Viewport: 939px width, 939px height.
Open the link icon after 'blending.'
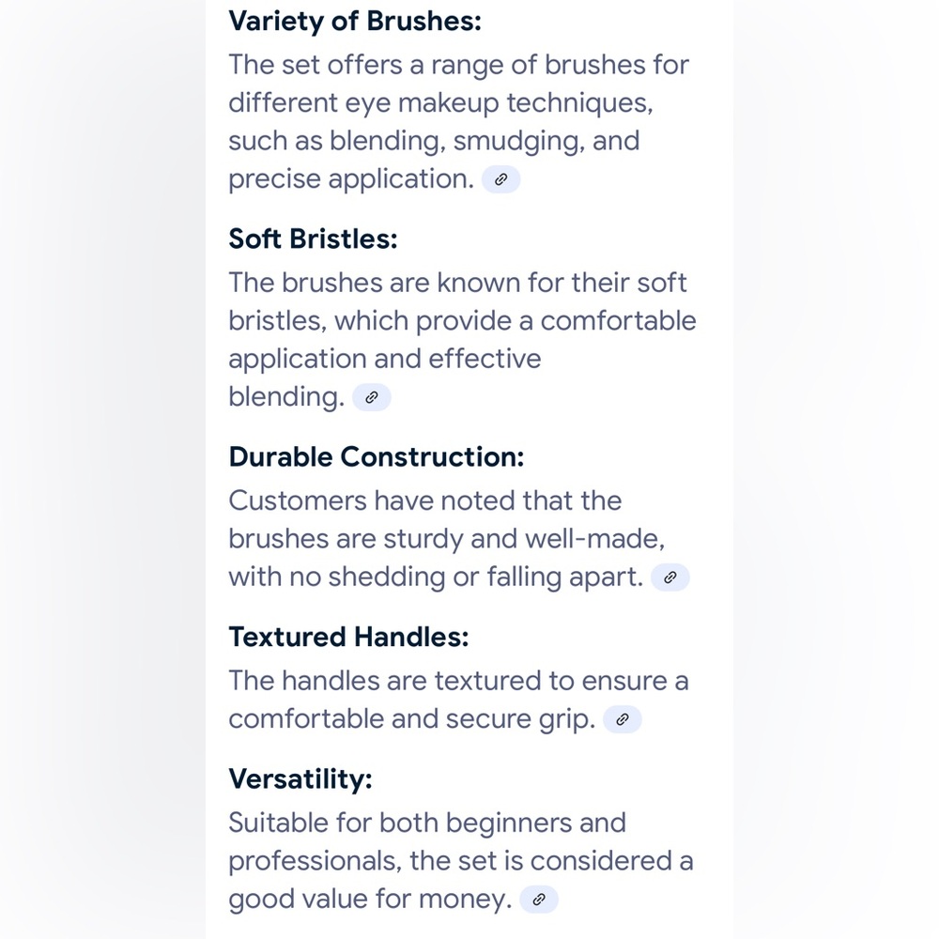tap(371, 397)
